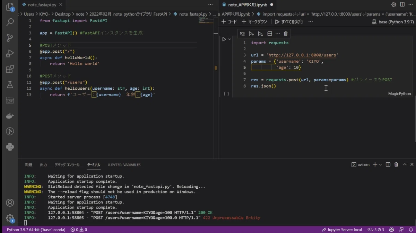Viewport: 416px width, 233px height.
Task: Click note folder in the breadcrumb
Action: click(x=80, y=14)
